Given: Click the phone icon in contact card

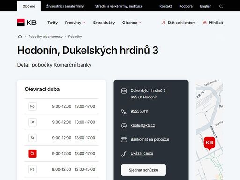Looking at the screenshot, I should 124,112.
